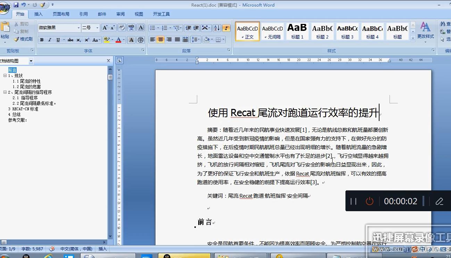Apply the 标题 1 style

click(x=297, y=32)
